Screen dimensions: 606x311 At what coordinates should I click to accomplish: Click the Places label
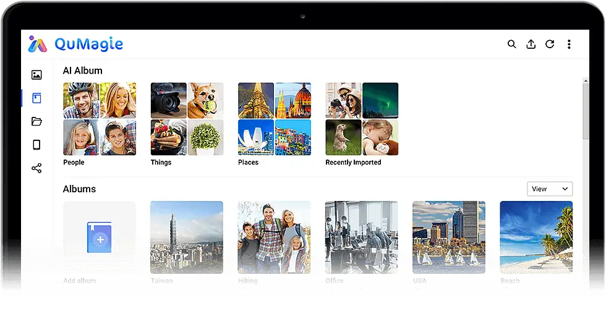tap(248, 162)
